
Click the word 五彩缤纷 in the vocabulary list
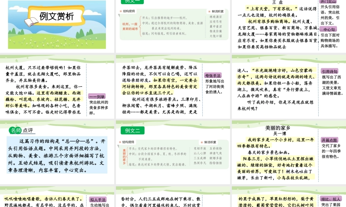point(216,148)
